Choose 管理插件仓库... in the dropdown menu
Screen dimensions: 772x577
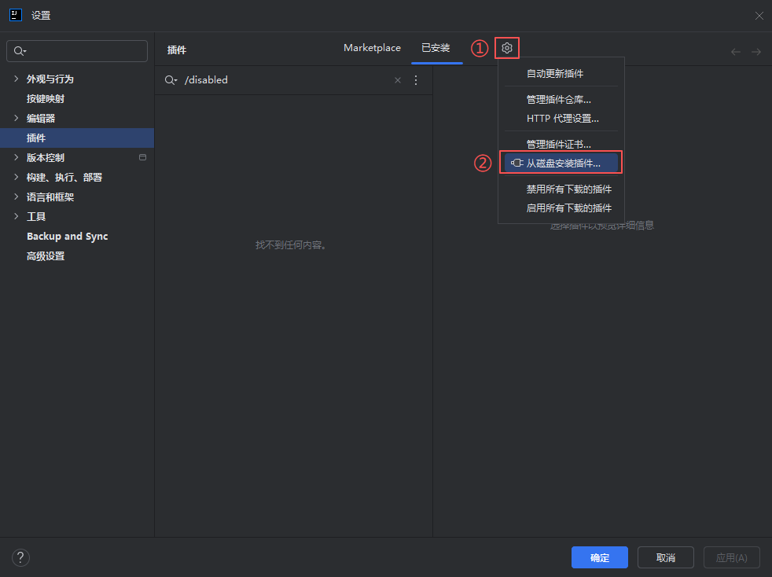point(558,99)
